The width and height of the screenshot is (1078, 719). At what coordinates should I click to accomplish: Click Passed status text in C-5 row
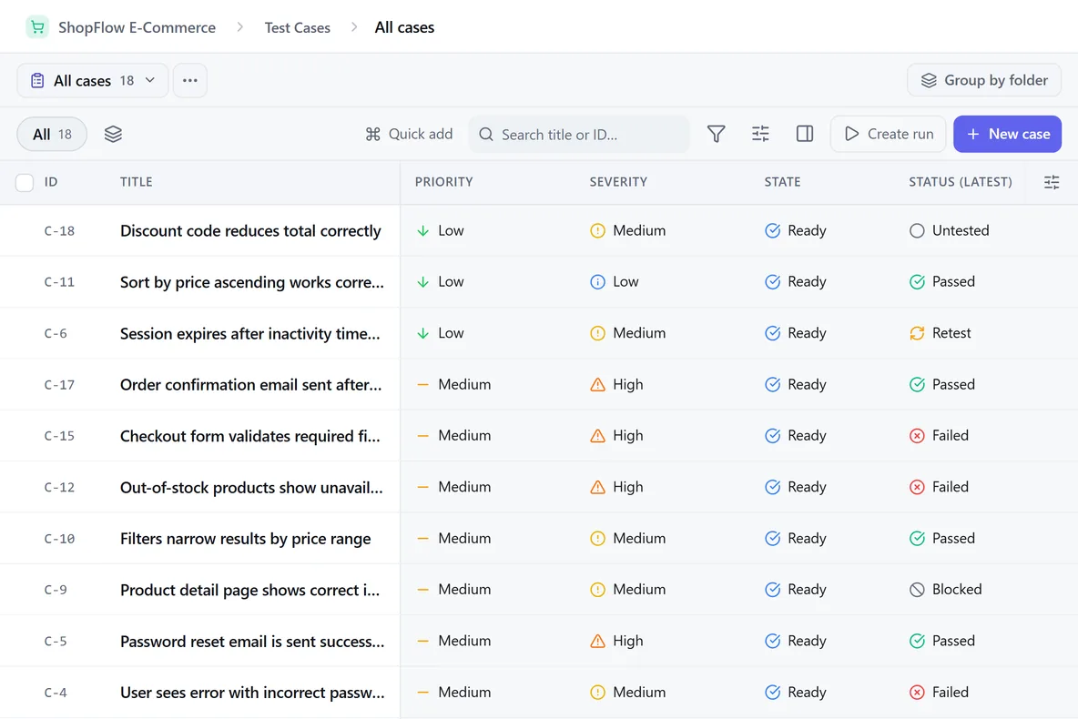(x=953, y=641)
